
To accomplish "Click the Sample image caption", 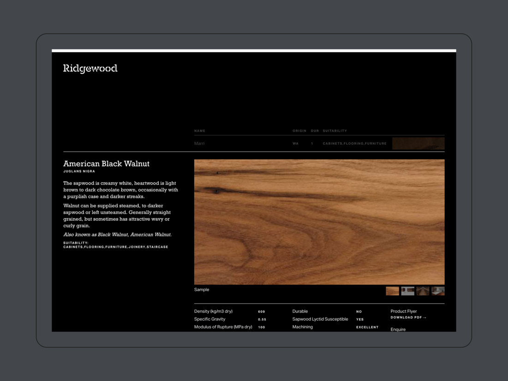I will 202,290.
